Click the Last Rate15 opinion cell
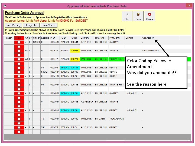 pos(133,110)
